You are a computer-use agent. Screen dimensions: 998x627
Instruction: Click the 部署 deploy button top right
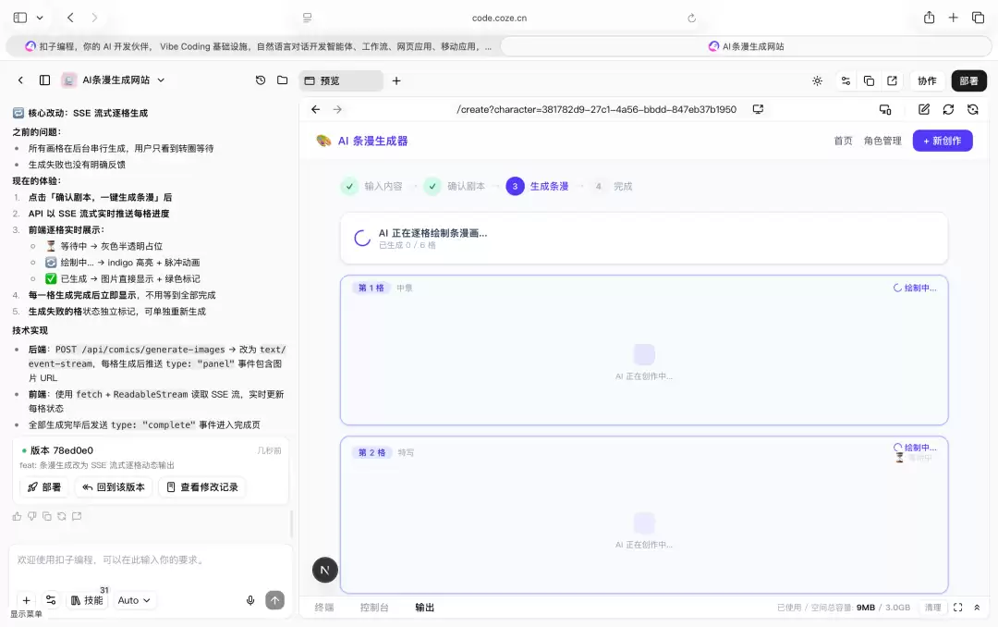point(968,81)
